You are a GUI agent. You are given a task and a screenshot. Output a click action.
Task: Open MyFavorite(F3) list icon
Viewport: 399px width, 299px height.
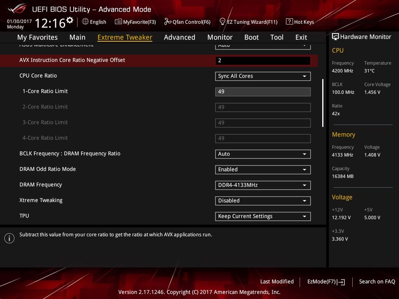coord(118,22)
